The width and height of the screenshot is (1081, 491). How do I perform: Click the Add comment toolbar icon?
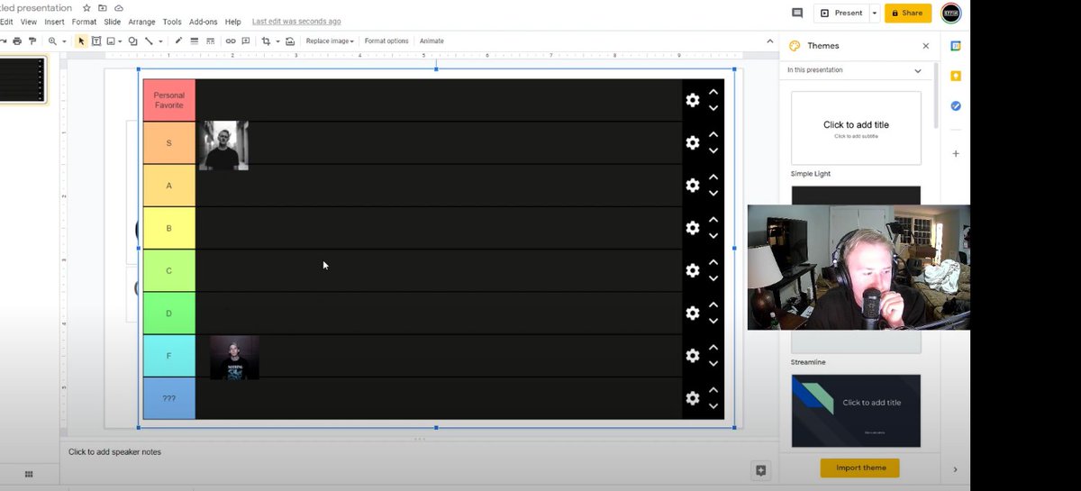click(246, 41)
